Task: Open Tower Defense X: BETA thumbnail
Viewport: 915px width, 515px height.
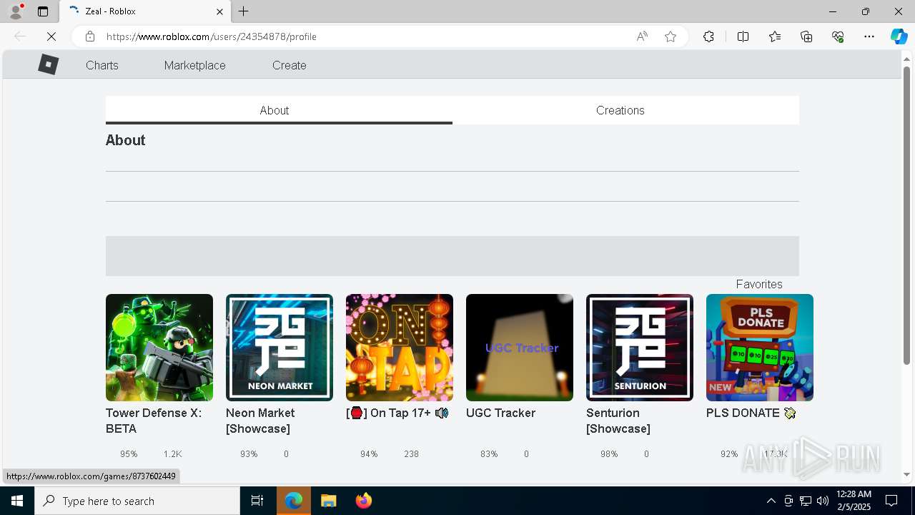Action: click(159, 348)
